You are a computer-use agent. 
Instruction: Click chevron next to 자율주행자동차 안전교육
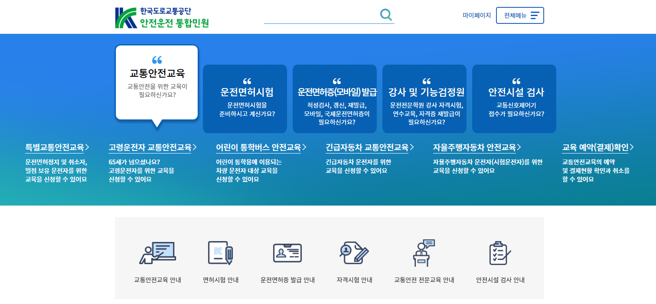(519, 147)
